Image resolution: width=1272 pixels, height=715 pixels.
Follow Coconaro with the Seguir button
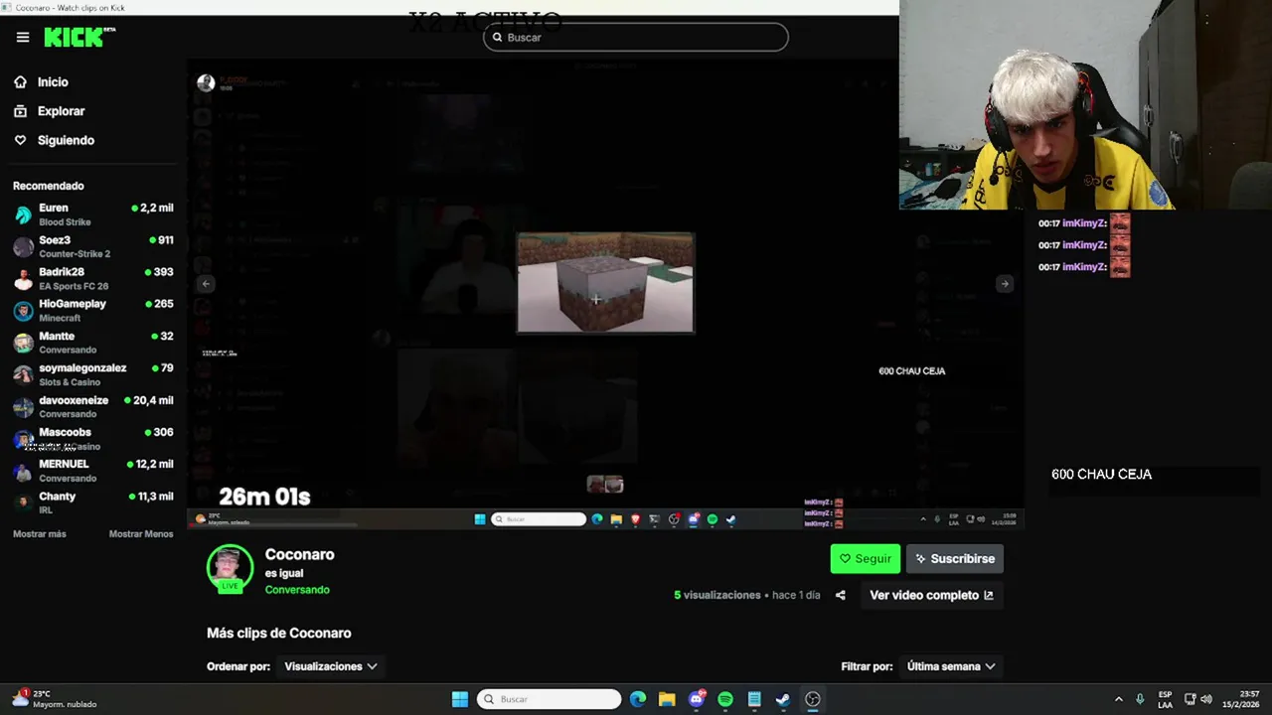(x=866, y=559)
